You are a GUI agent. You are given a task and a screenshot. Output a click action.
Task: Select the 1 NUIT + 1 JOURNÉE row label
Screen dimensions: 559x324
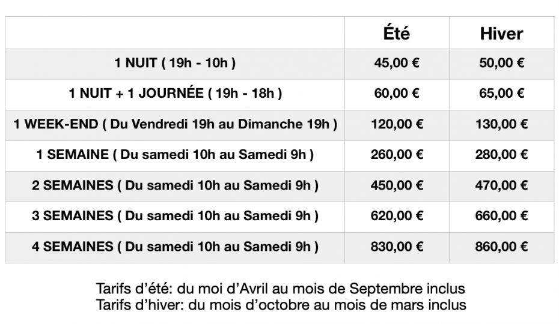pyautogui.click(x=175, y=94)
